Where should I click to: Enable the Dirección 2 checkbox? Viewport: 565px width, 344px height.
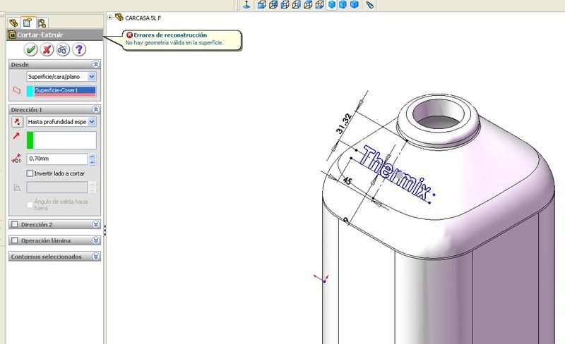14,225
